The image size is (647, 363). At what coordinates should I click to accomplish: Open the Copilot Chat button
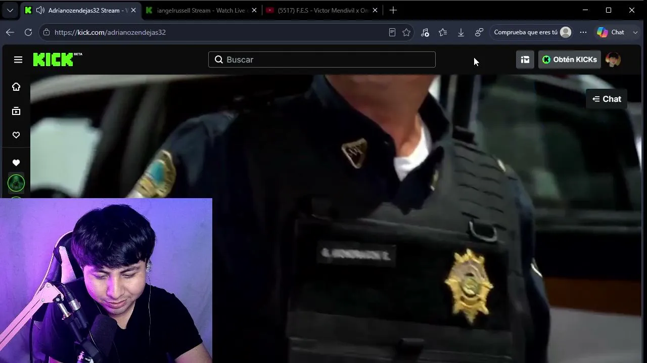point(611,32)
